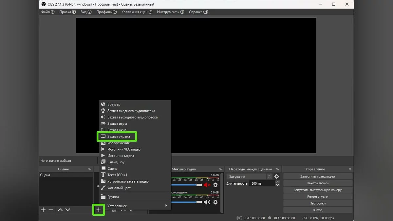Add a new scene with plus icon
393x221 pixels.
pyautogui.click(x=43, y=210)
